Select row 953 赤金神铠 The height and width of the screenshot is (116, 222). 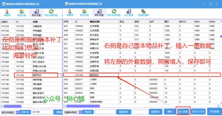[x=142, y=53]
